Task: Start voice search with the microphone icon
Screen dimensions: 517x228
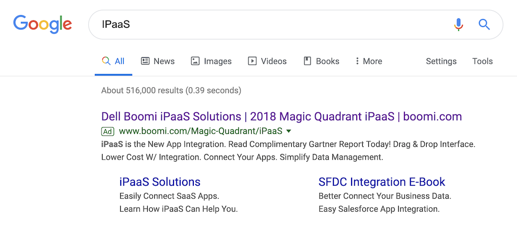Action: tap(458, 24)
